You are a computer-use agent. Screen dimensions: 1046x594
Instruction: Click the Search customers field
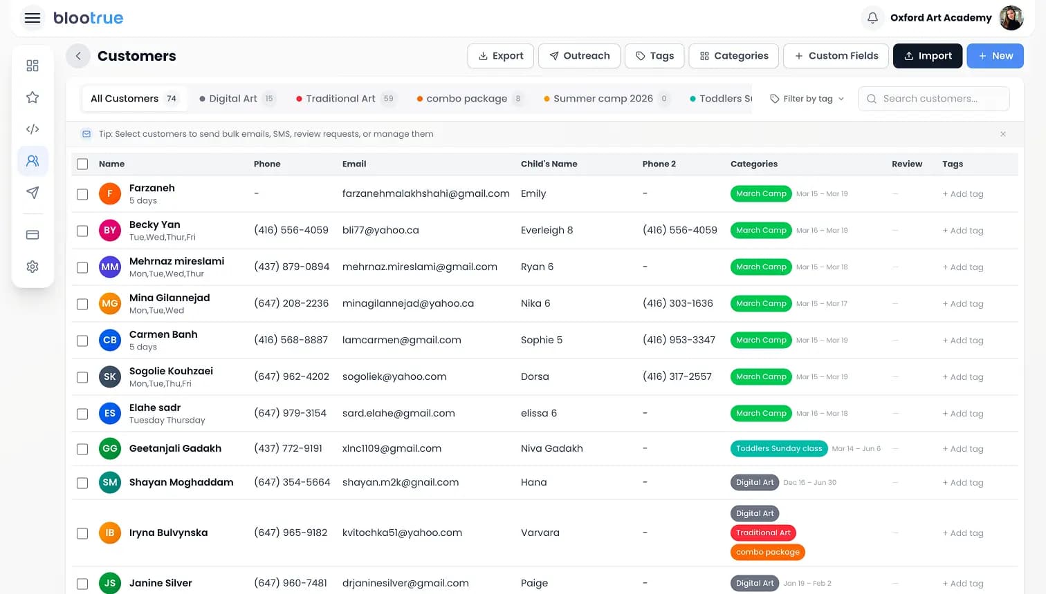pos(933,98)
